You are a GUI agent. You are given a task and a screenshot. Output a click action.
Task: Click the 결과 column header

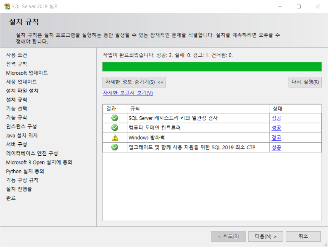pos(115,109)
